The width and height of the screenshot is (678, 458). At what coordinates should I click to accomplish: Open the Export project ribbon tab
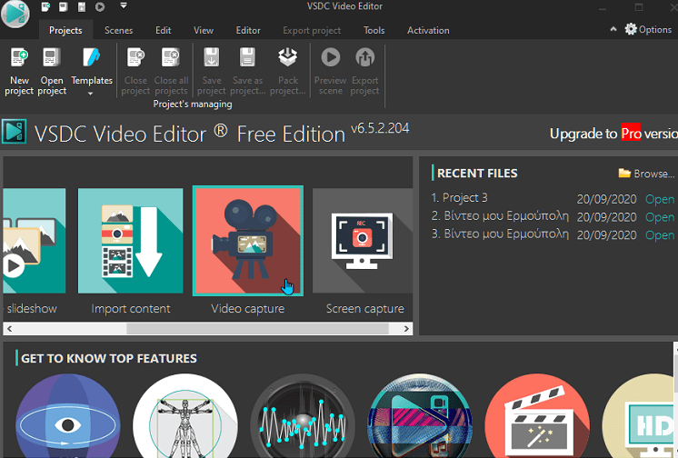click(312, 30)
